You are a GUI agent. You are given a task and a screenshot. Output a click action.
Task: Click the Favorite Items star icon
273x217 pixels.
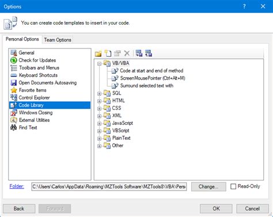[x=14, y=90]
